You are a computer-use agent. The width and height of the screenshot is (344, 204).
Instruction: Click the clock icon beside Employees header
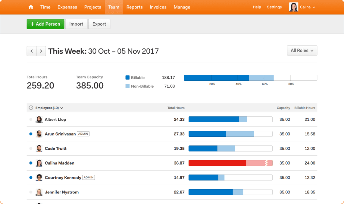click(31, 108)
